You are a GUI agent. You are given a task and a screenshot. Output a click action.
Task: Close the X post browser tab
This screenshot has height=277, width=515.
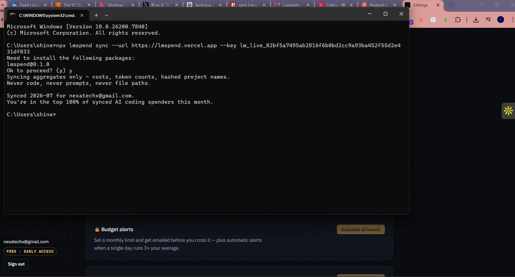pyautogui.click(x=177, y=5)
